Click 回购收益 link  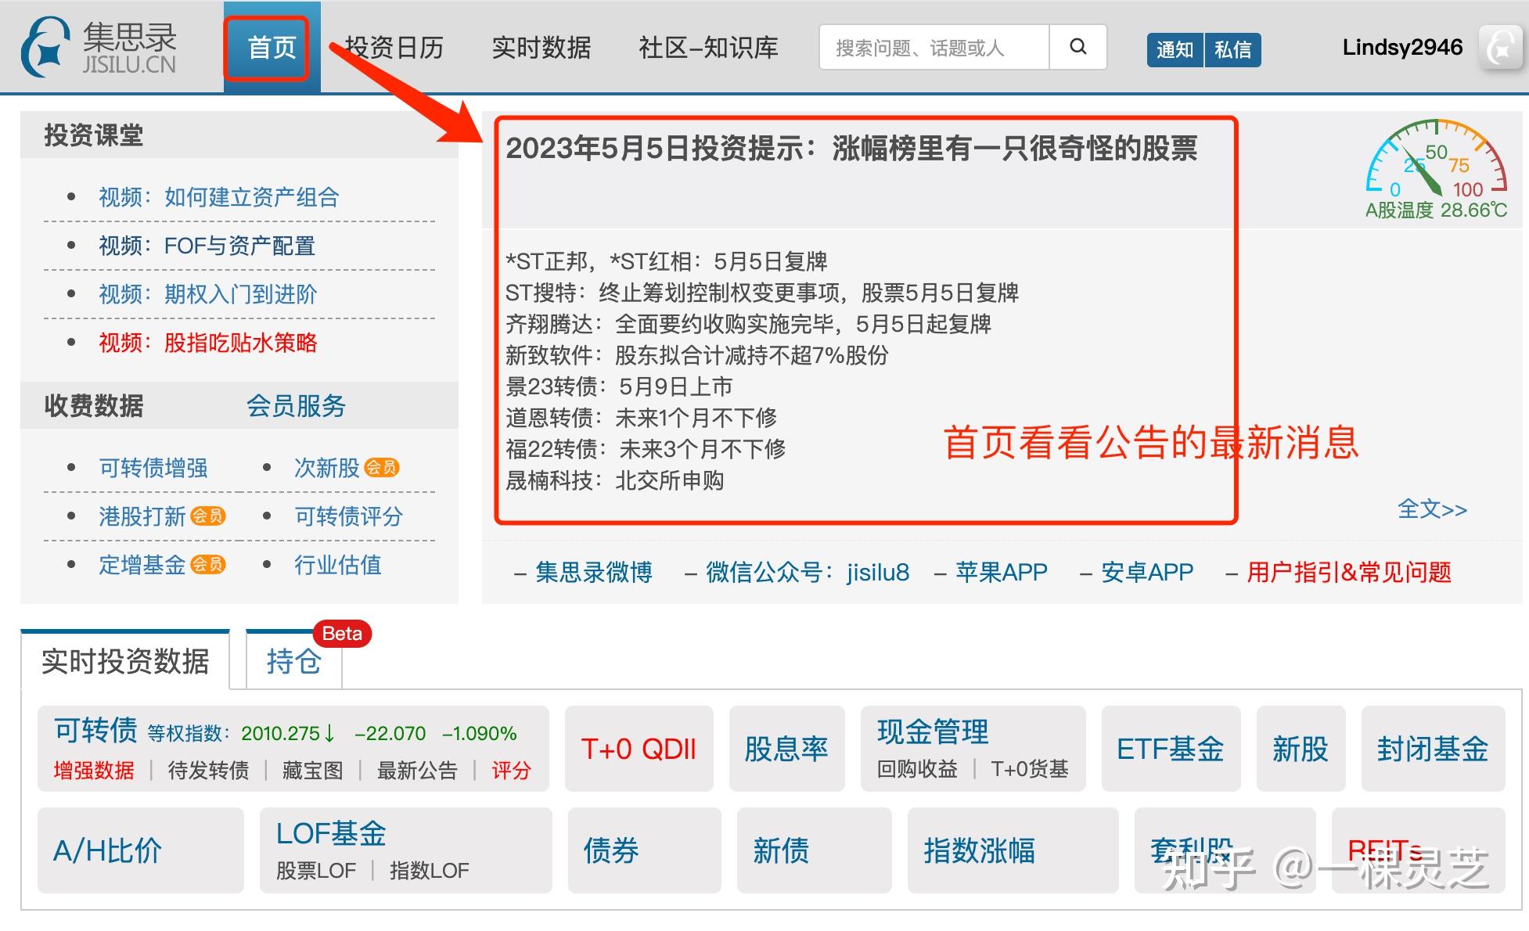917,769
